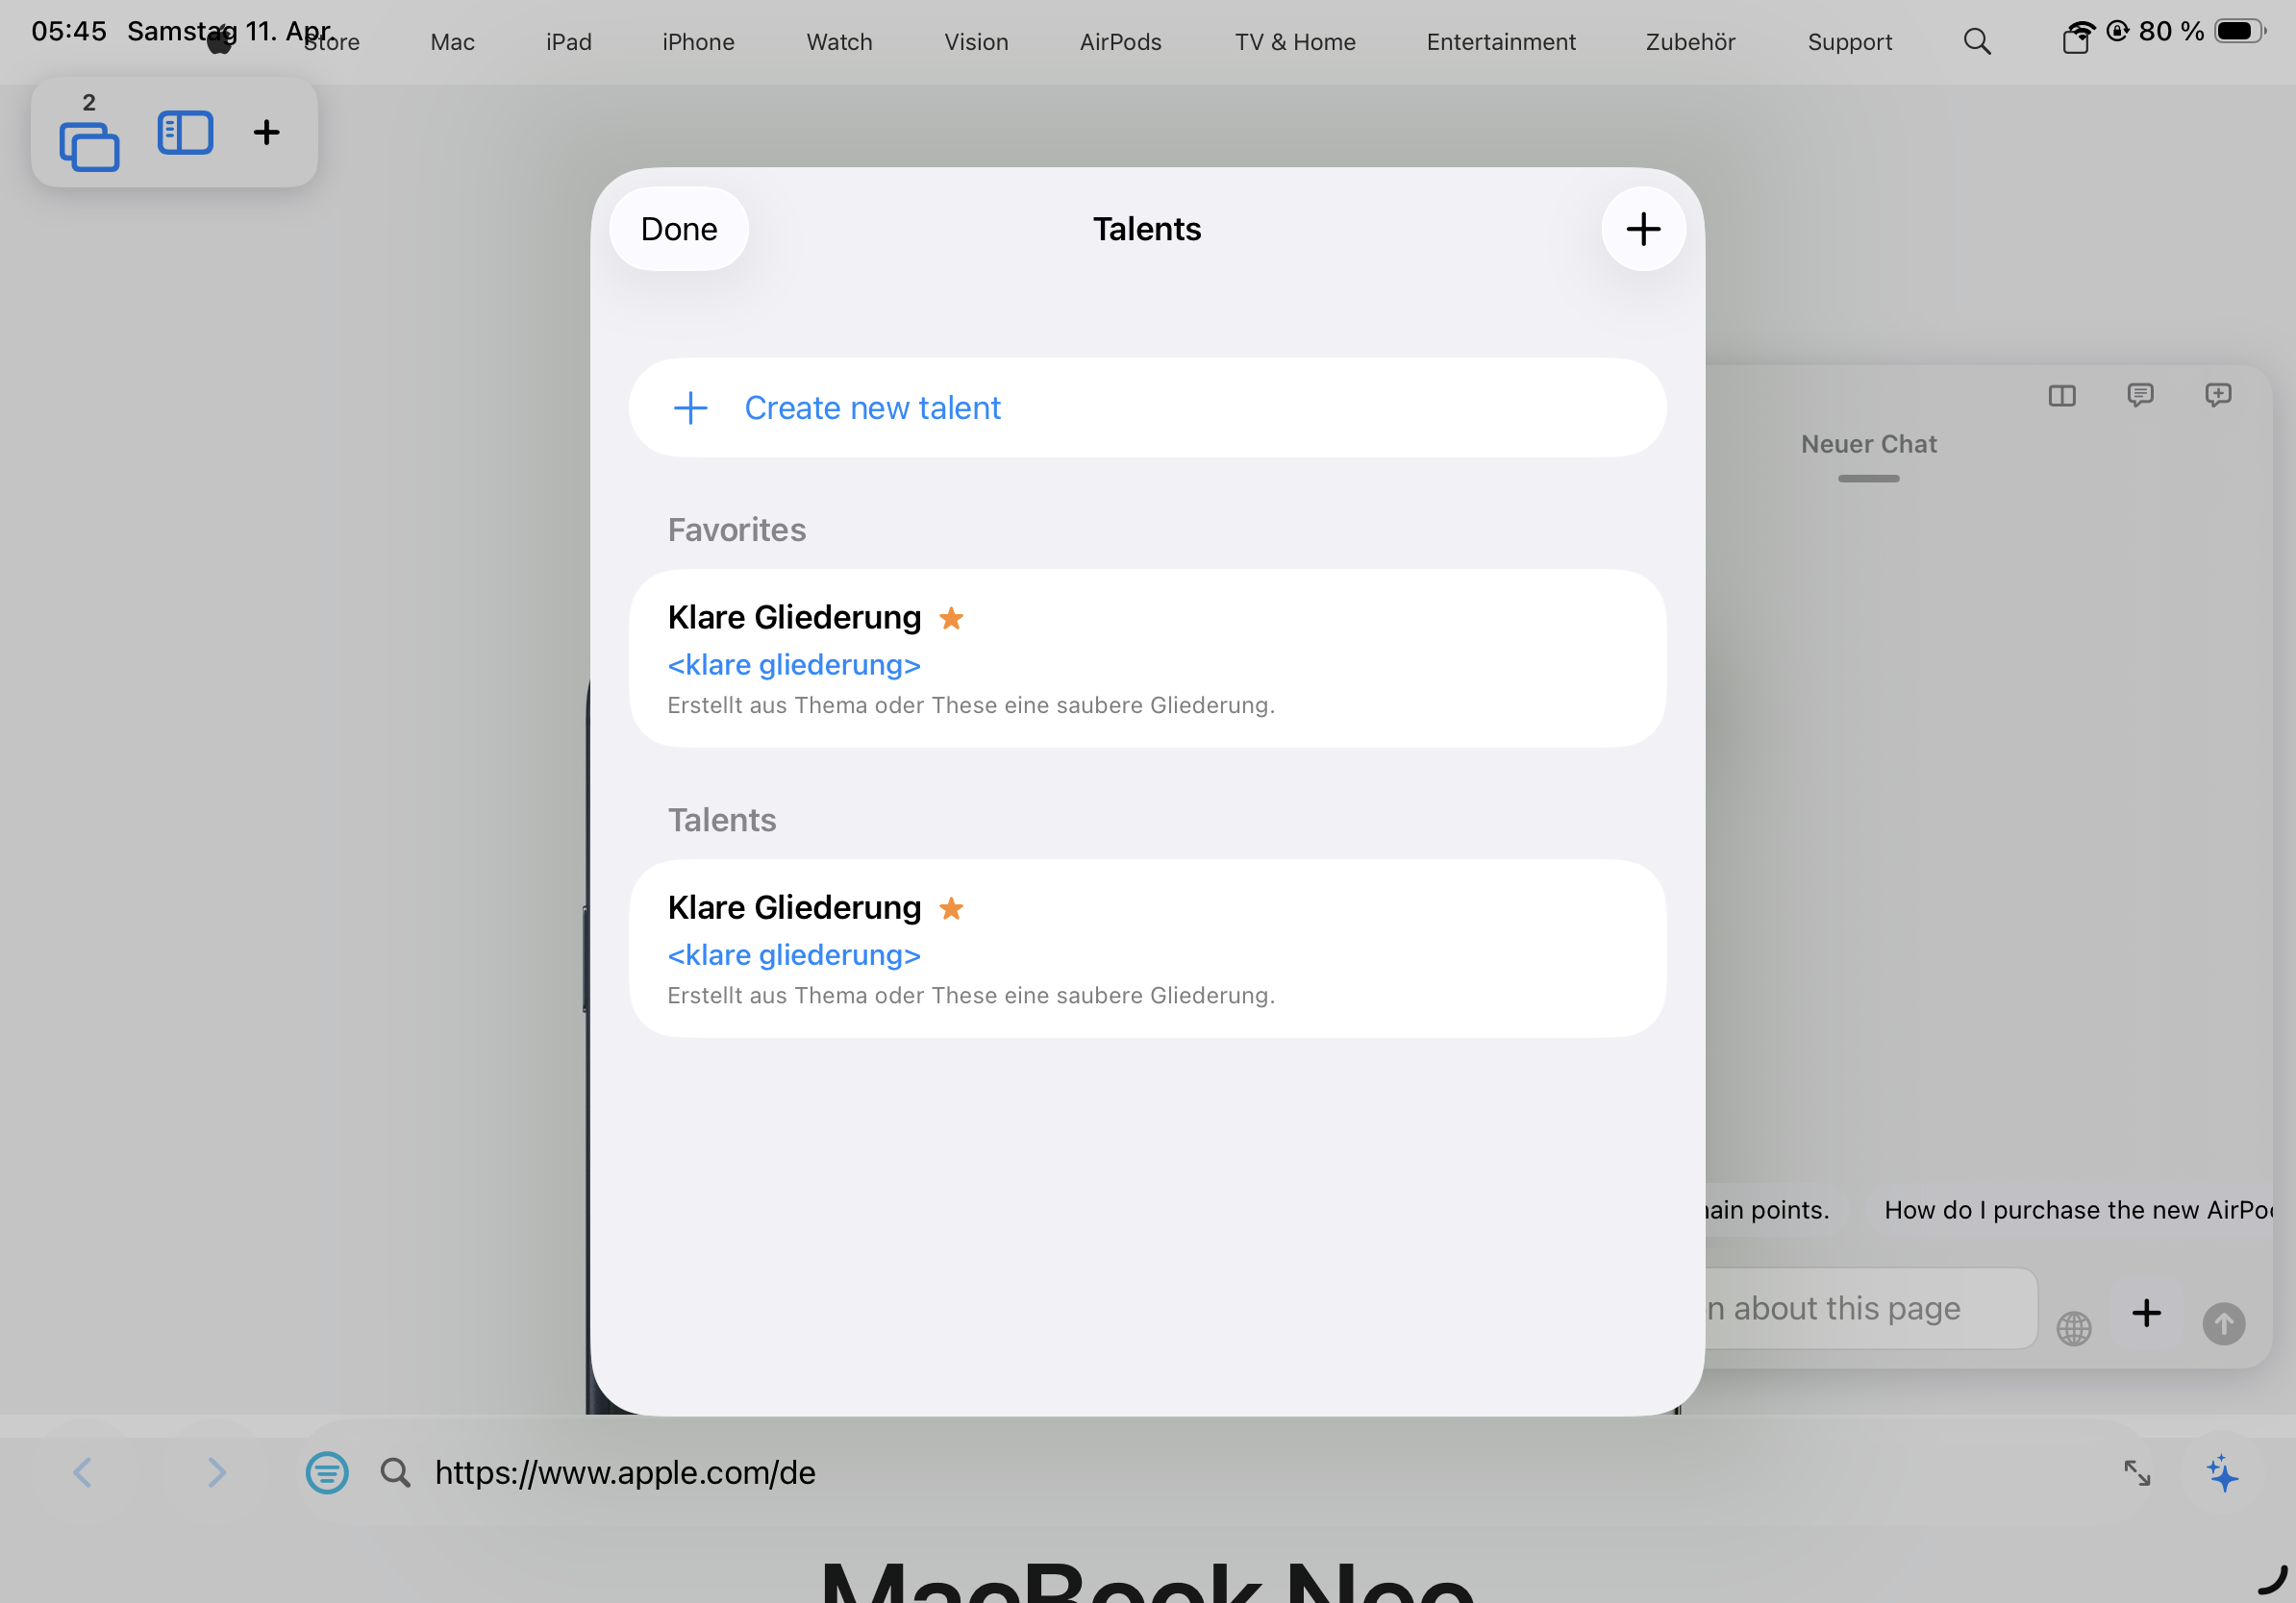Open chat history via the speech bubble icon
This screenshot has width=2296, height=1603.
(2140, 396)
